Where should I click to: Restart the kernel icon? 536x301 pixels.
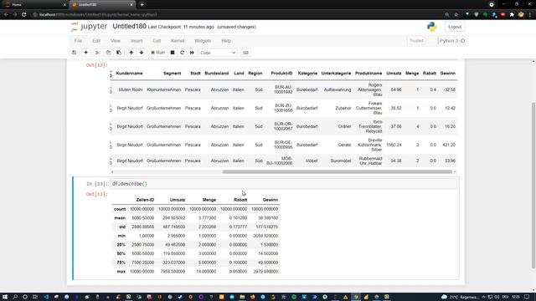coord(183,53)
